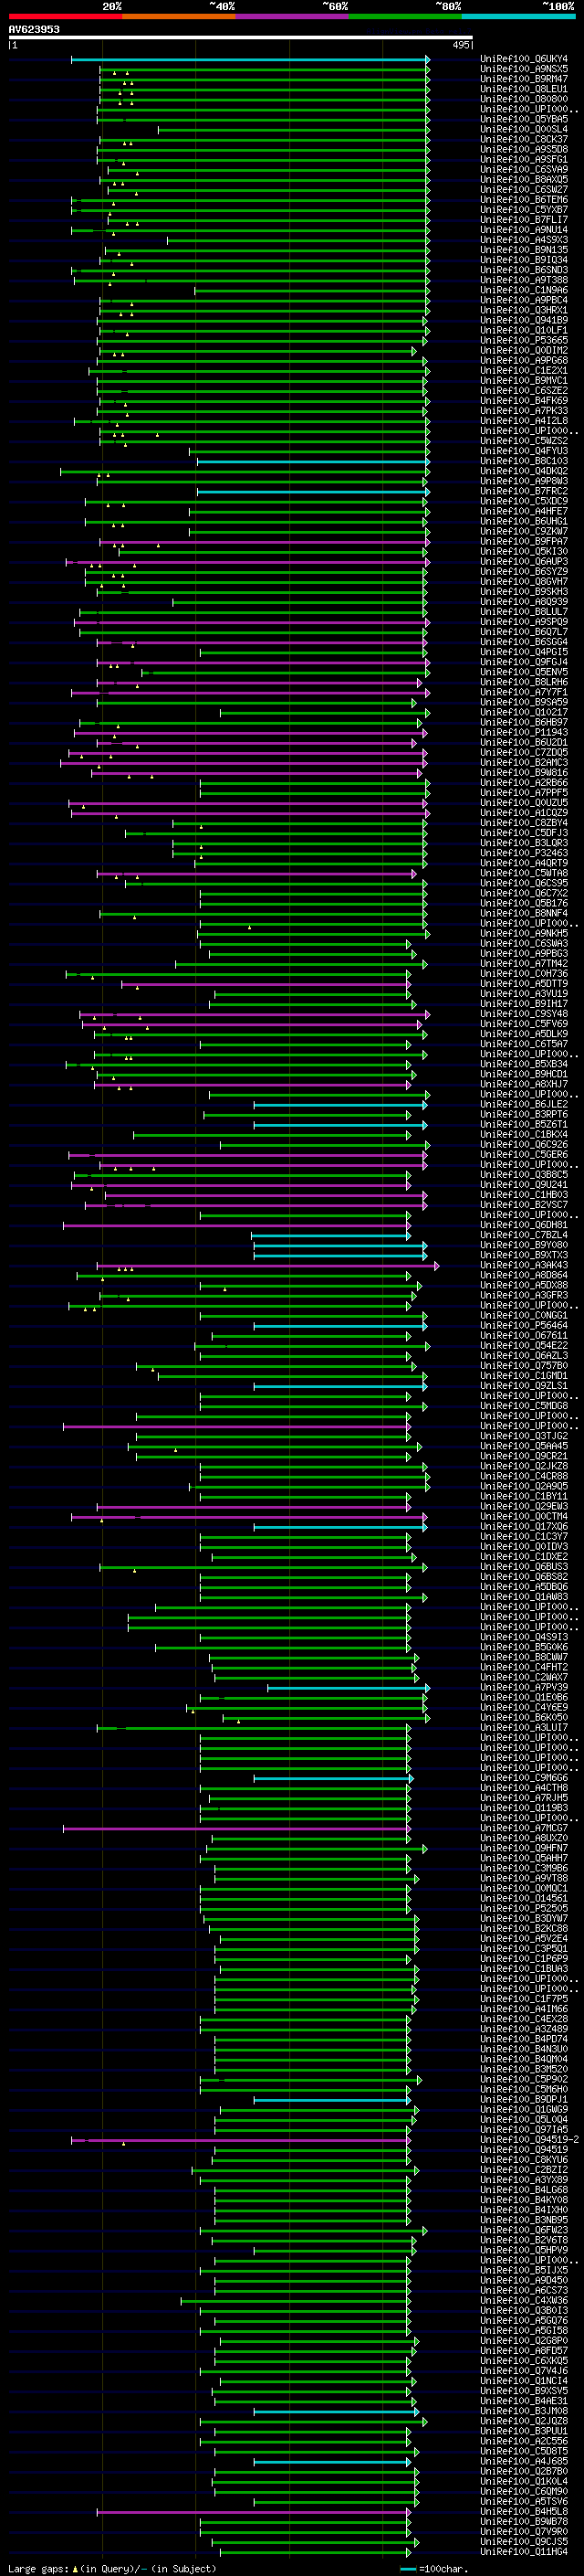Image resolution: width=584 pixels, height=2576 pixels.
Task: Click the hit label UniRef100_A2RB66
Action: coord(524,783)
